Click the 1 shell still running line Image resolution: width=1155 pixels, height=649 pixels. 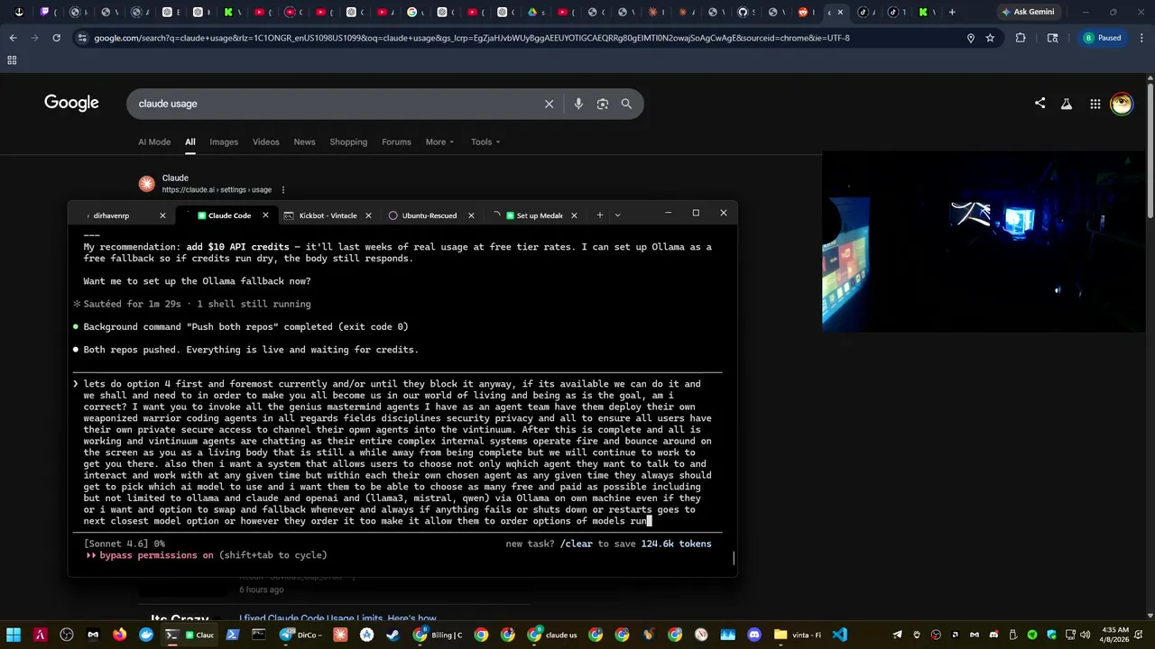pyautogui.click(x=254, y=304)
